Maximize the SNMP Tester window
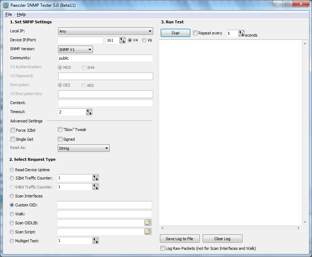 coord(288,4)
